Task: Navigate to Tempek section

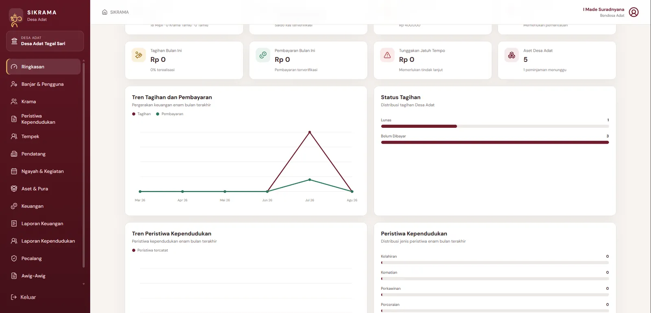Action: pos(44,136)
